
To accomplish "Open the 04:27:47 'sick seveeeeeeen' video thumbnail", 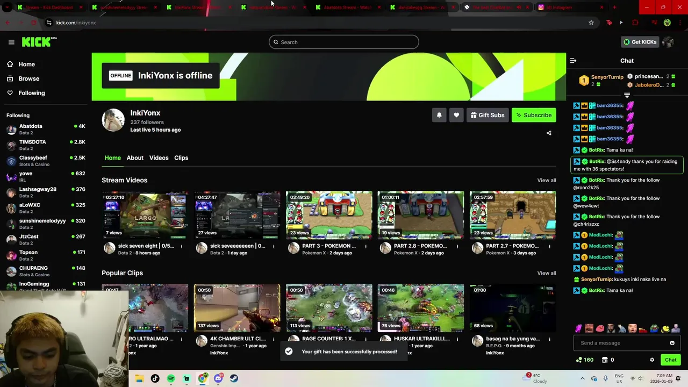I will click(x=237, y=215).
